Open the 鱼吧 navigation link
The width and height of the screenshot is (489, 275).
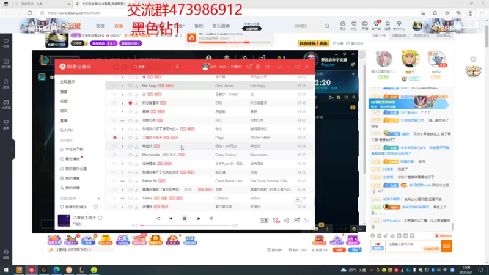tap(199, 26)
